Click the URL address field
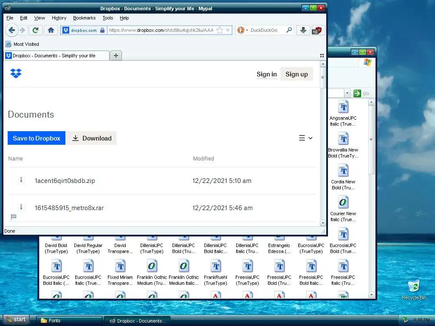This screenshot has width=435, height=326. 161,30
